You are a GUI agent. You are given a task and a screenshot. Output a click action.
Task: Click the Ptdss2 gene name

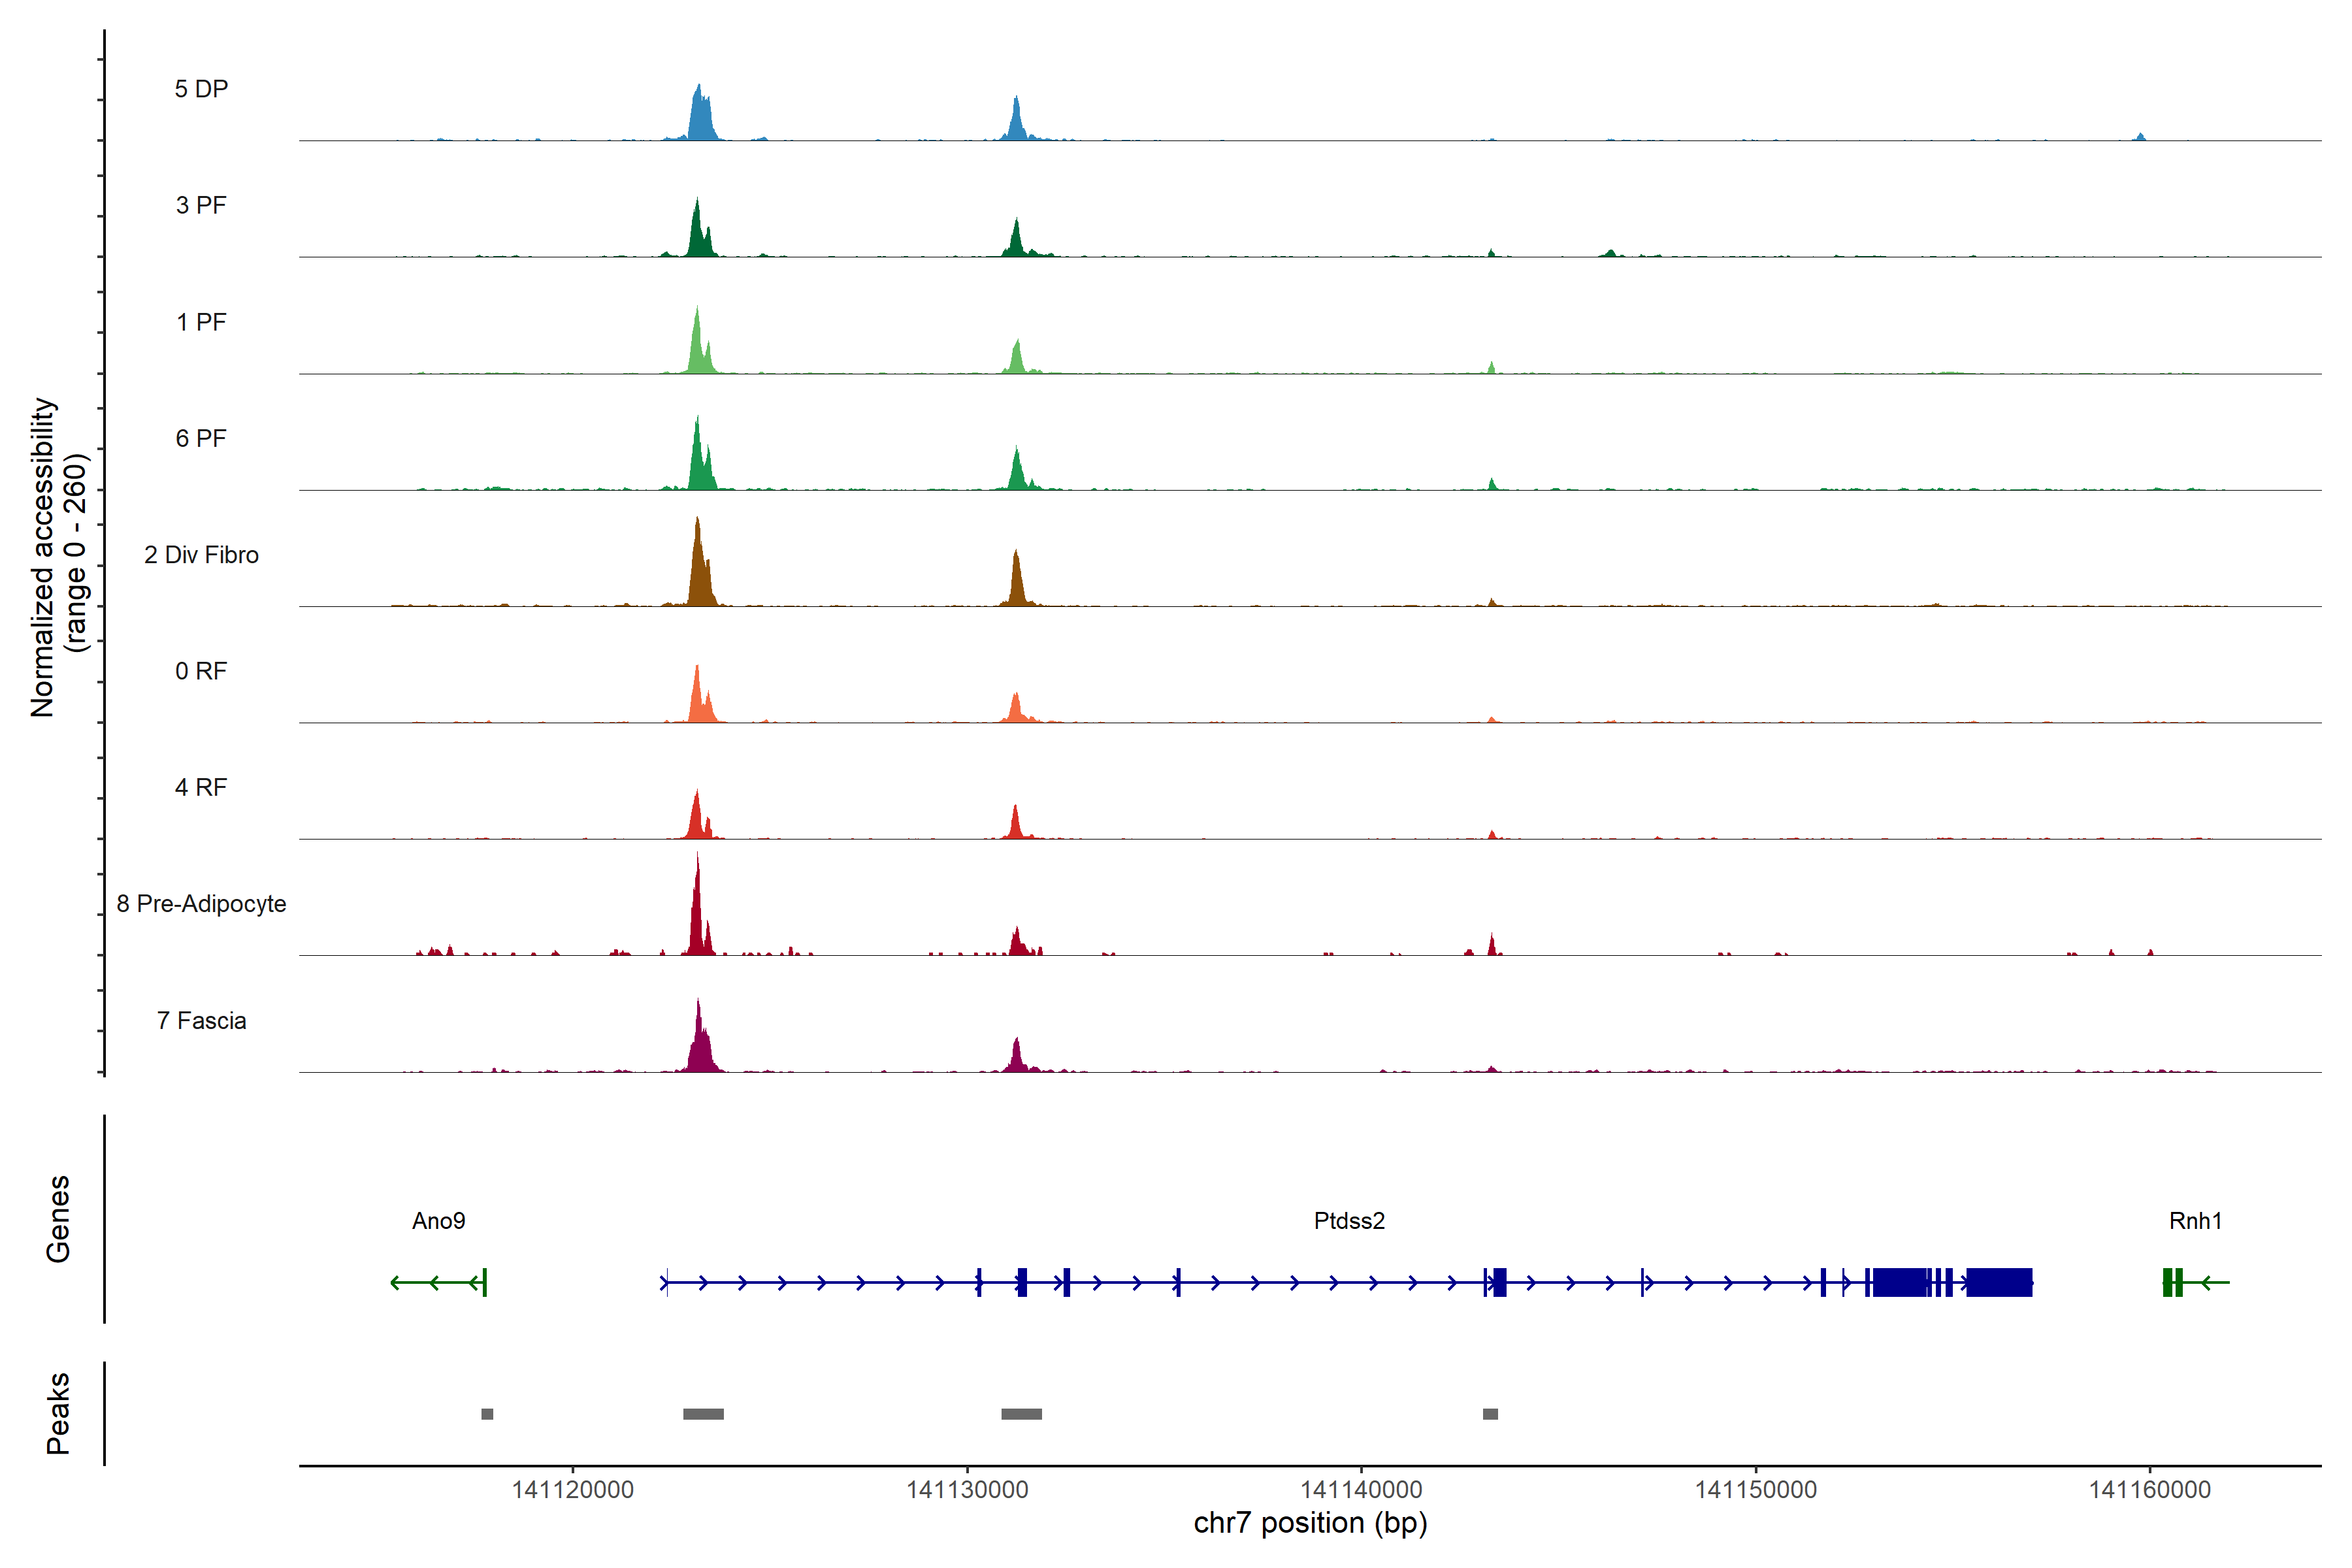1349,1221
